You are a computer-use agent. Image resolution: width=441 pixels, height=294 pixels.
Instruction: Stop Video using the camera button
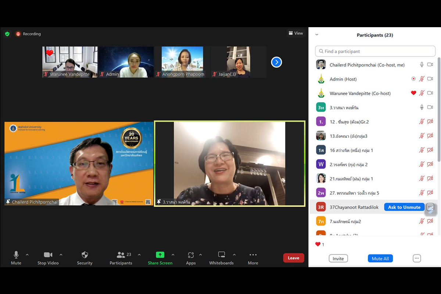coord(48,255)
